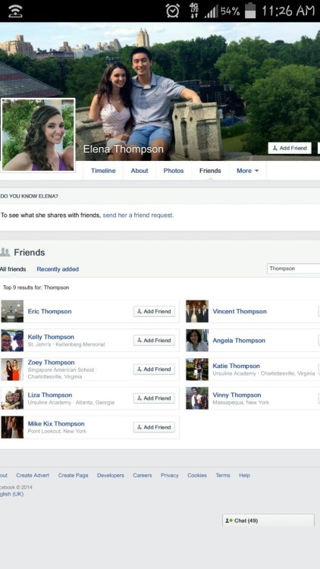
Task: Click Kelly Thompson's St. John's school text
Action: (x=39, y=344)
